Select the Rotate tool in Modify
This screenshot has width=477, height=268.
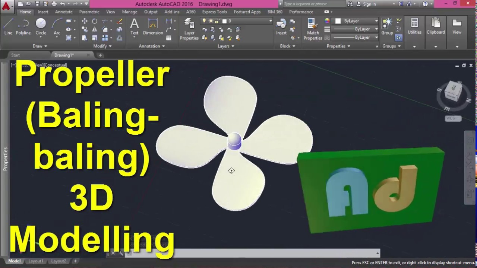coord(95,21)
